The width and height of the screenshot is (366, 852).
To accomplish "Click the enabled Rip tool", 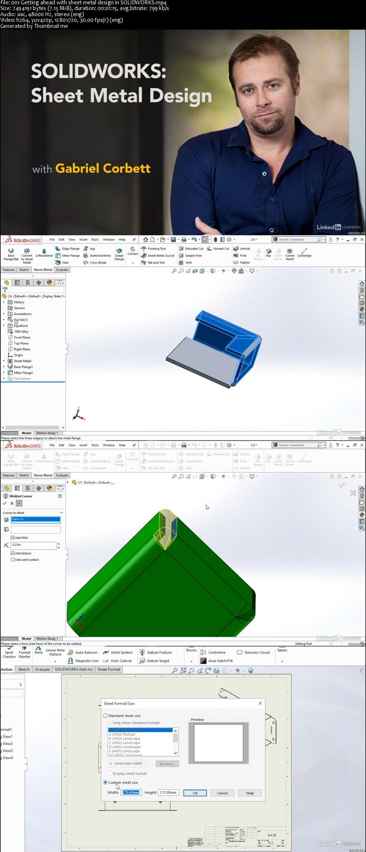I will pos(269,253).
